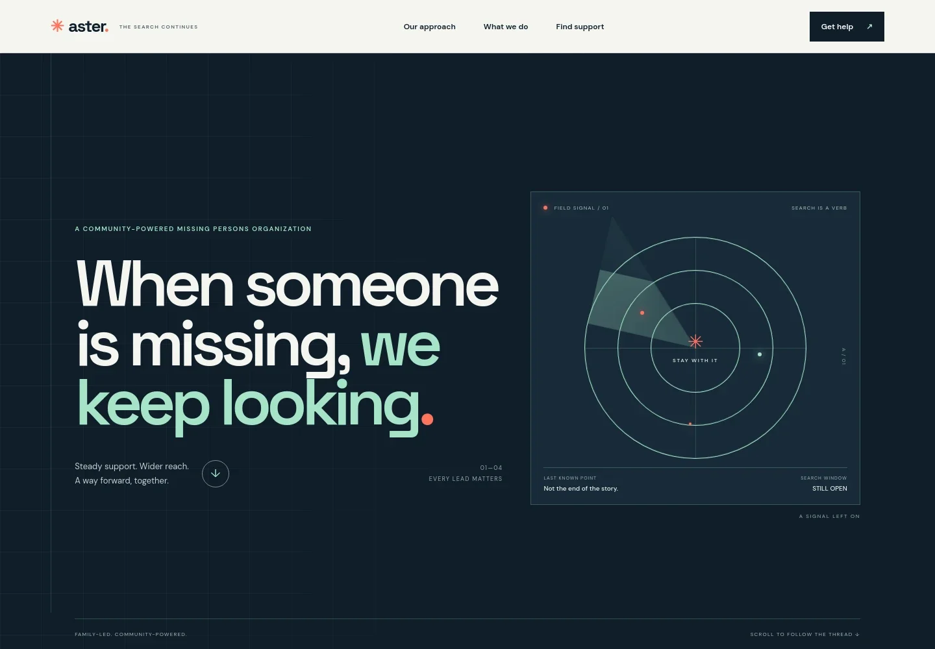Open the Our approach menu item
The width and height of the screenshot is (935, 649).
429,27
